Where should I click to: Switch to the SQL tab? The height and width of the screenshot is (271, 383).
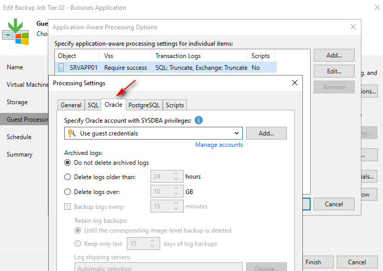[93, 105]
